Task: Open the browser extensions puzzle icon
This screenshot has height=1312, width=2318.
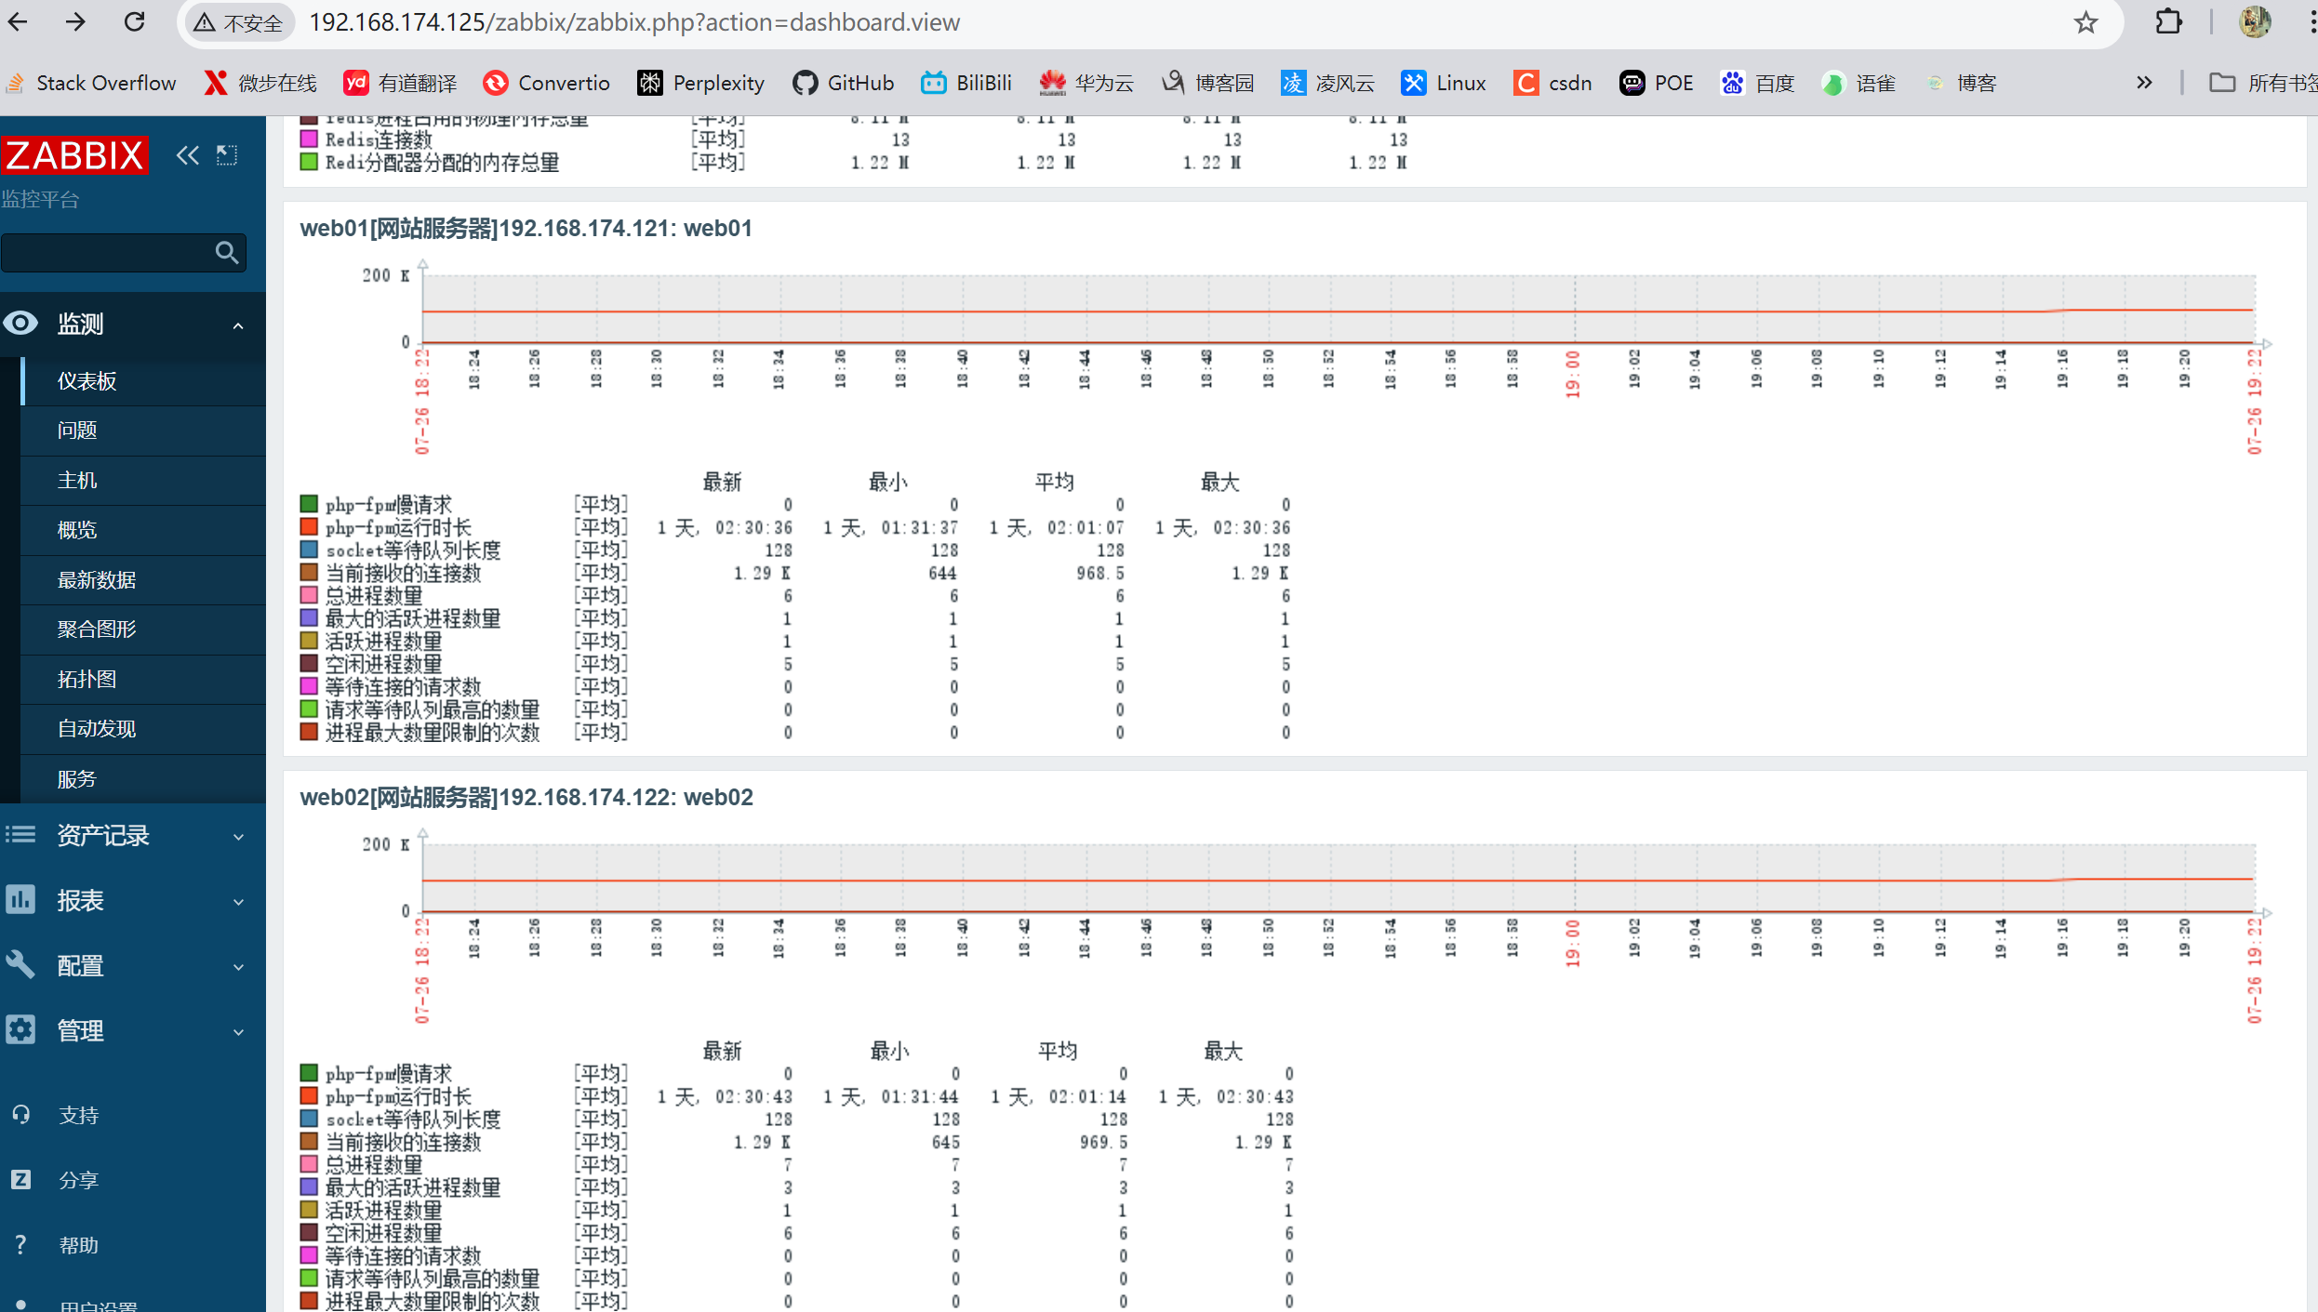Action: point(2168,22)
